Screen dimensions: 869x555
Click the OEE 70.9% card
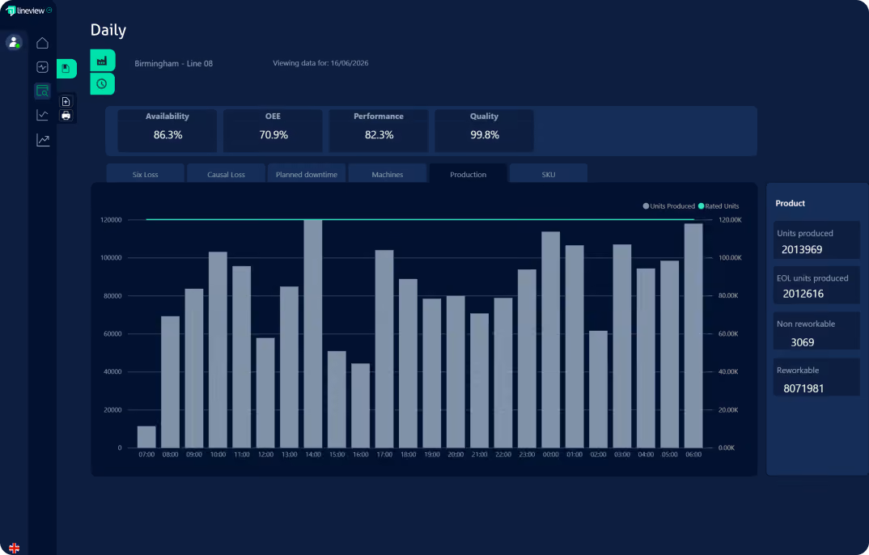pyautogui.click(x=273, y=131)
